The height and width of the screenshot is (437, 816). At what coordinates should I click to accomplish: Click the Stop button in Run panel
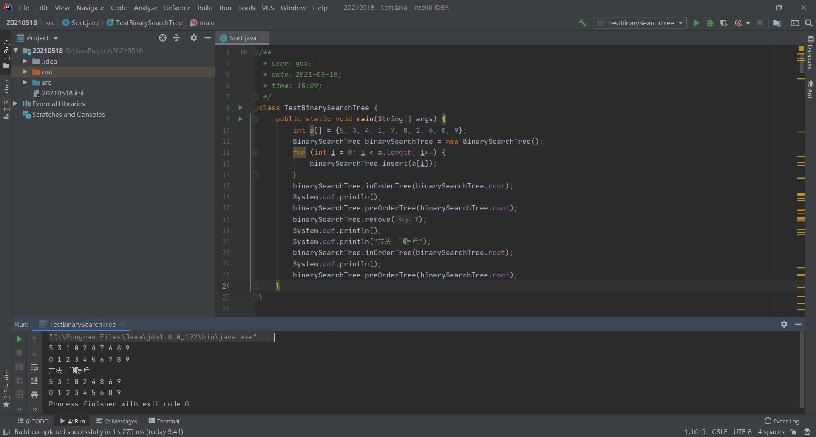19,353
